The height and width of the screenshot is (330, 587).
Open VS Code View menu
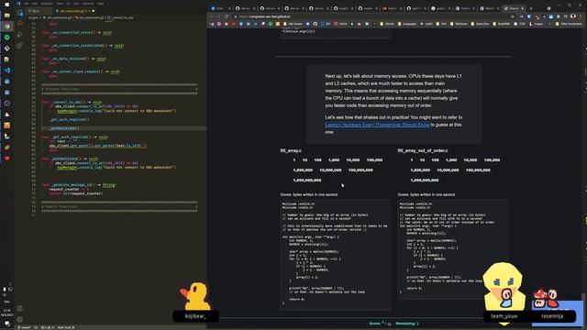[60, 4]
